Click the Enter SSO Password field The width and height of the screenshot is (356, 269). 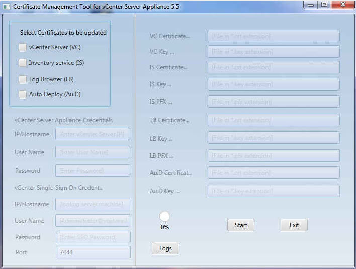coord(93,237)
